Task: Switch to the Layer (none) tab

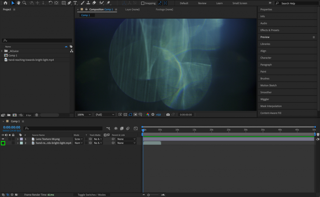Action: pyautogui.click(x=132, y=9)
